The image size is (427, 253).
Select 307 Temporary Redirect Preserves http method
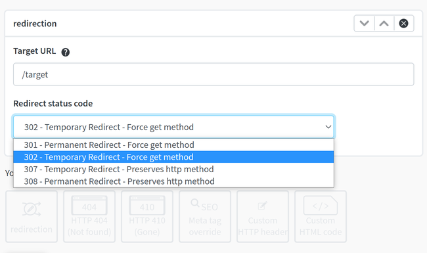click(x=173, y=169)
